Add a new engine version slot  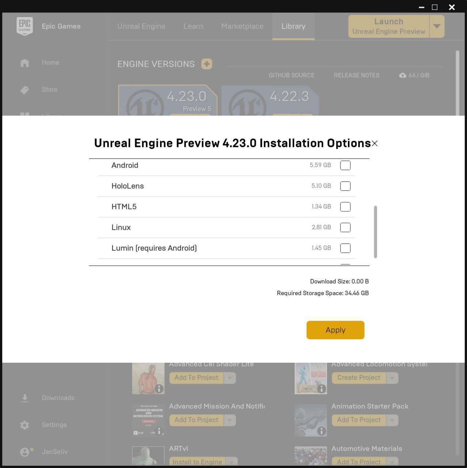click(x=206, y=64)
